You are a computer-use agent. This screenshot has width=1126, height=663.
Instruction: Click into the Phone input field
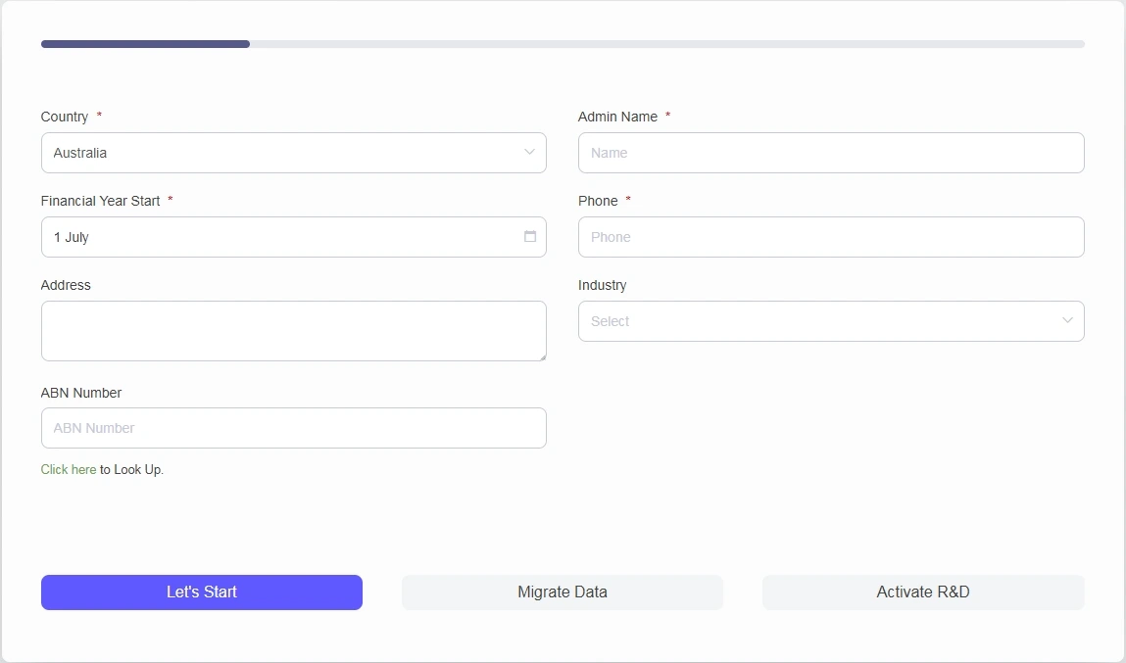click(x=830, y=237)
